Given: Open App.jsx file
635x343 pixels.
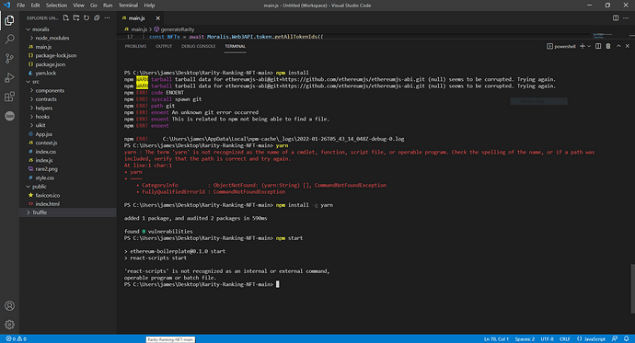Looking at the screenshot, I should pos(68,134).
